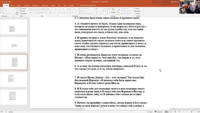The height and width of the screenshot is (113, 200).
Task: Open the Section dropdown
Action: [x=23, y=13]
